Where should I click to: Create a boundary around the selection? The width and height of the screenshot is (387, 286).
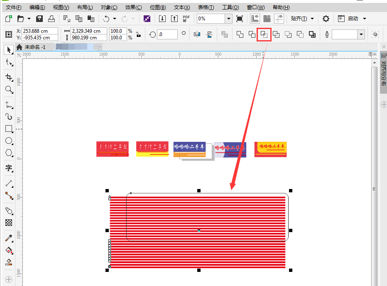pyautogui.click(x=312, y=34)
